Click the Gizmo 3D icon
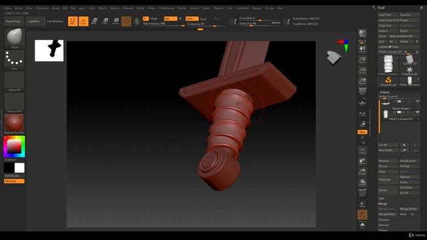Screen dimensions: 427x240 126,21
